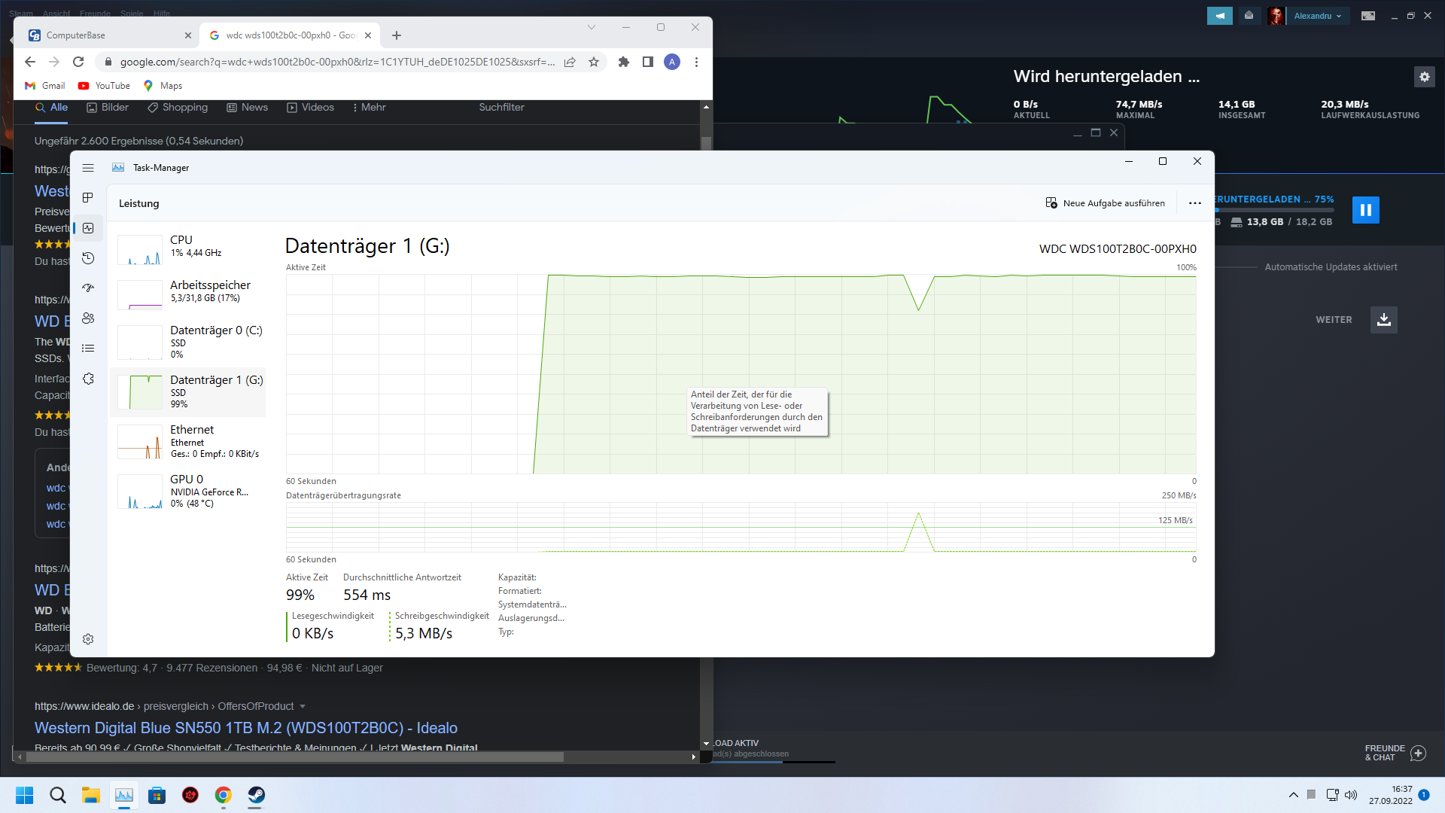Viewport: 1445px width, 813px height.
Task: Open Users page in the Task Manager sidebar
Action: [88, 318]
